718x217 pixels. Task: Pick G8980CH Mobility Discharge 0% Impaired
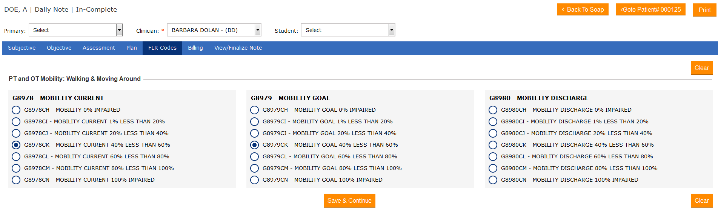coord(493,110)
